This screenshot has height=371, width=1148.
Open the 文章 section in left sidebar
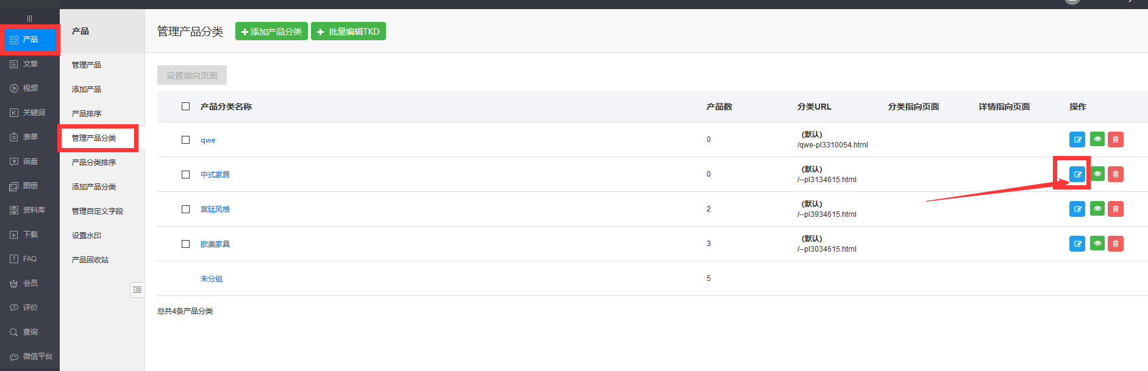(x=30, y=64)
